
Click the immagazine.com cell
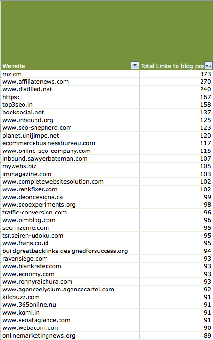[70, 174]
